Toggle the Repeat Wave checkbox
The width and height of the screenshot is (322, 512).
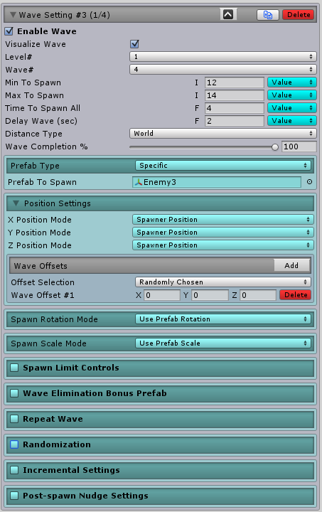coord(14,419)
